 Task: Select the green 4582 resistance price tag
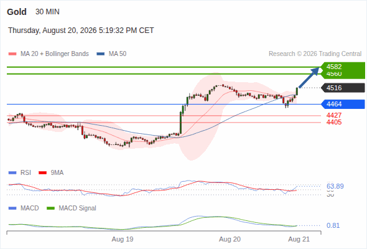click(x=343, y=67)
